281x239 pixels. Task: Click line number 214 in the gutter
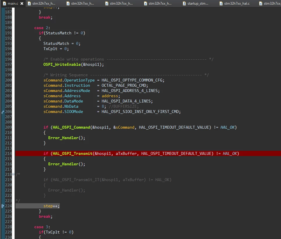tap(8, 153)
